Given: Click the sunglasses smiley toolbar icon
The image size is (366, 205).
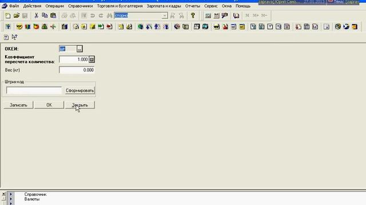Looking at the screenshot, I should tap(19, 27).
